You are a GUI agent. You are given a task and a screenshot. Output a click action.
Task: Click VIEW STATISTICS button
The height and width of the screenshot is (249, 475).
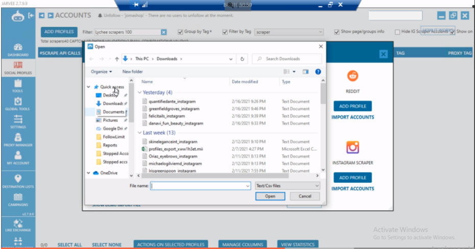tap(297, 244)
